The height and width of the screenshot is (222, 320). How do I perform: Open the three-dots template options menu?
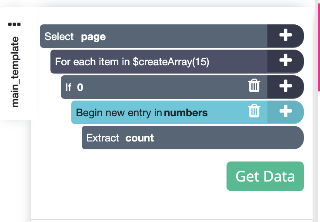click(x=14, y=24)
